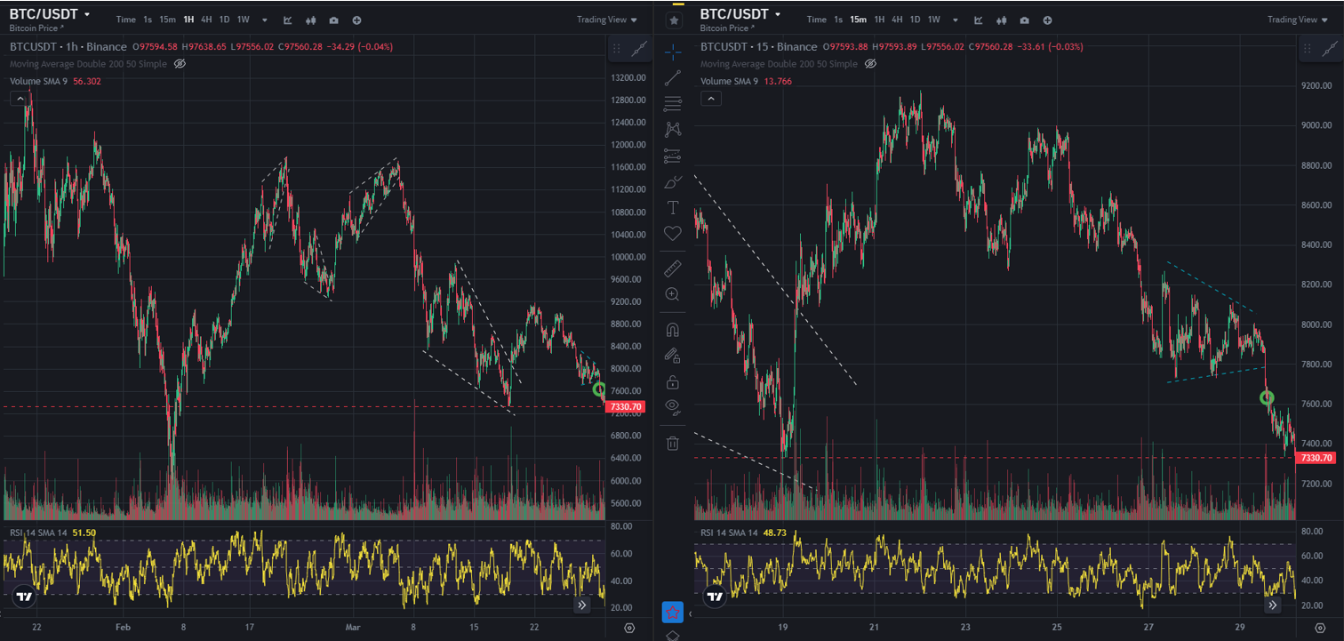Open candlestick chart style in left chart
This screenshot has height=641, width=1344.
tap(310, 20)
